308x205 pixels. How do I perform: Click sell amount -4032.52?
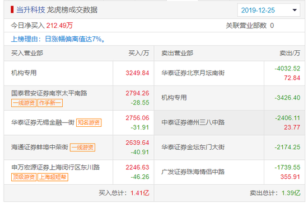(287, 68)
